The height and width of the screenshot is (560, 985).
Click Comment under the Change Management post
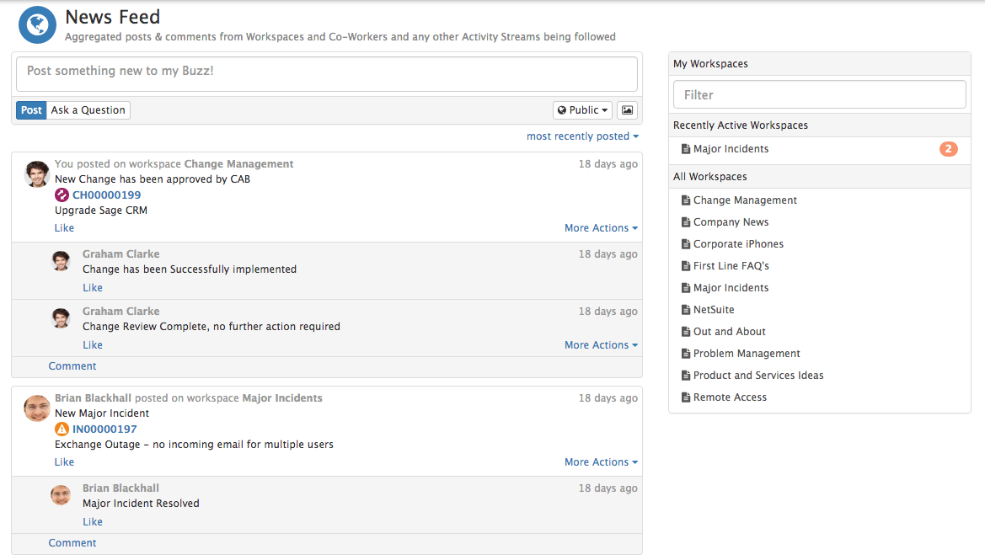pyautogui.click(x=72, y=366)
